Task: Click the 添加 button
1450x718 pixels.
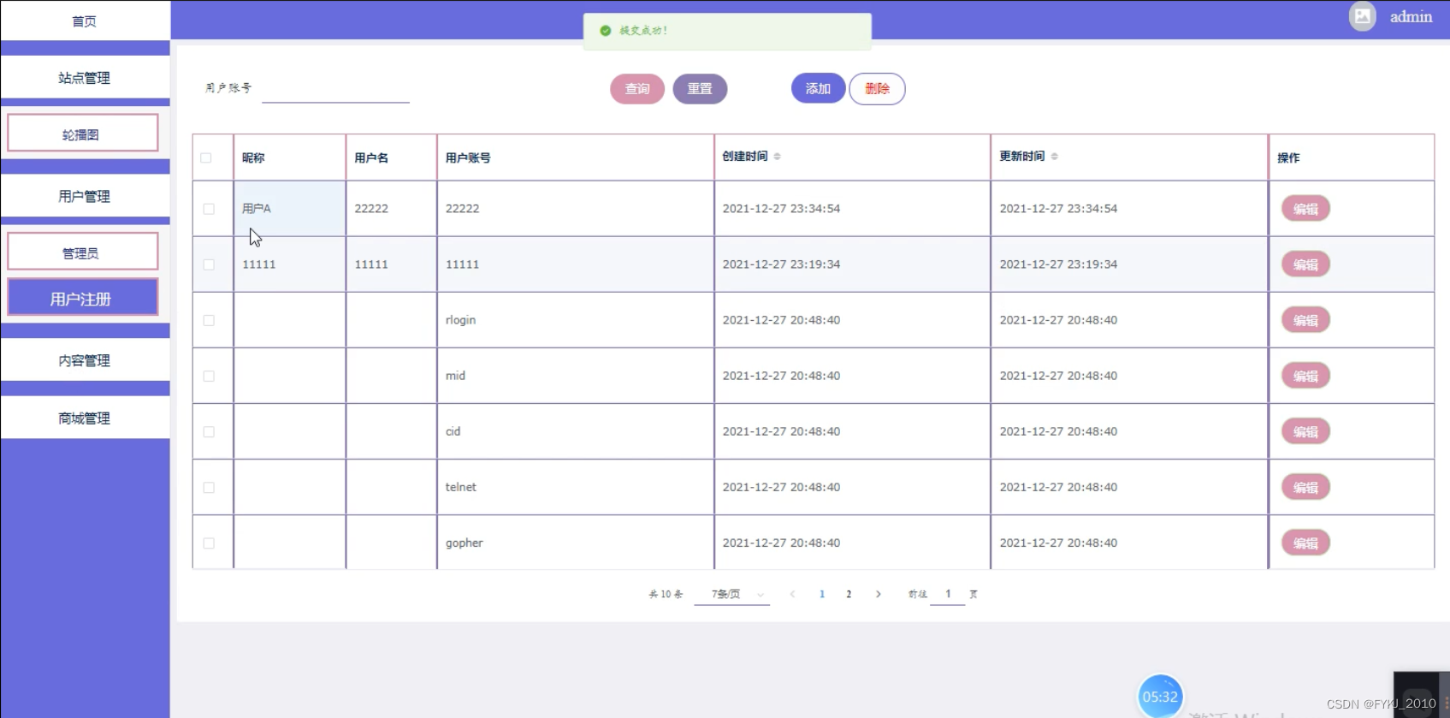Action: tap(818, 88)
